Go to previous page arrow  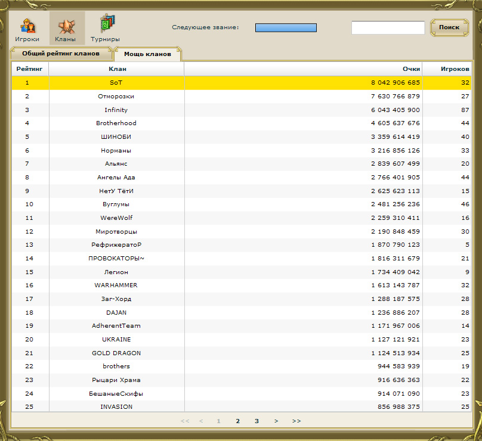pyautogui.click(x=201, y=421)
